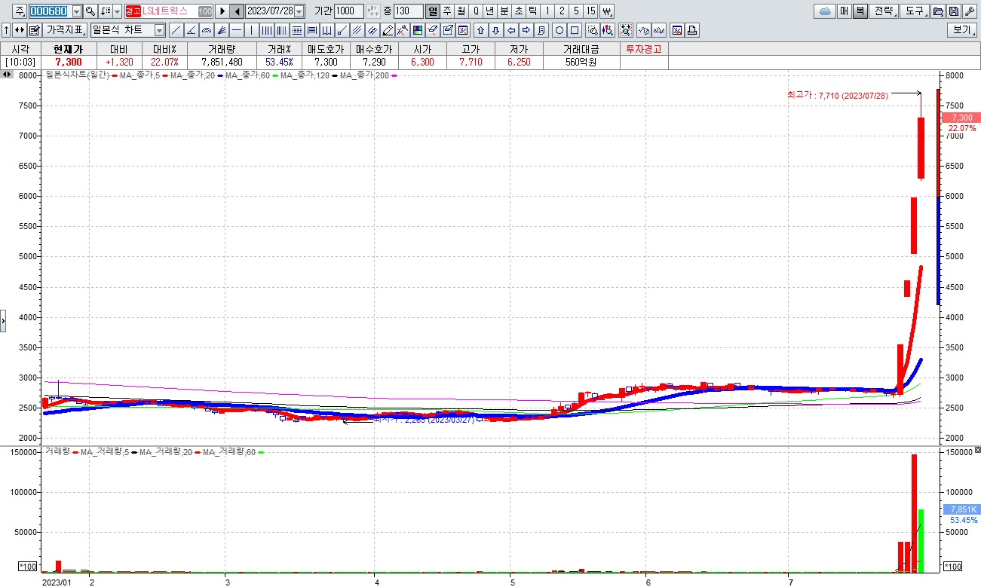Click the volume 7,851,480 value
Screen dimensions: 981x587
tap(222, 62)
